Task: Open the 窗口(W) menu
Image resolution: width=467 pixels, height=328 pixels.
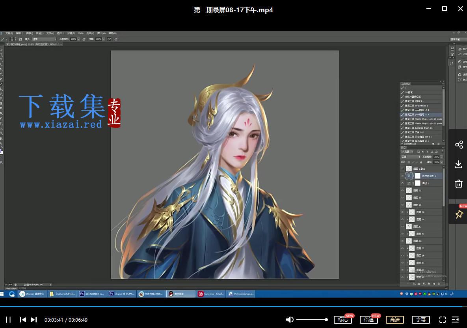Action: 102,33
